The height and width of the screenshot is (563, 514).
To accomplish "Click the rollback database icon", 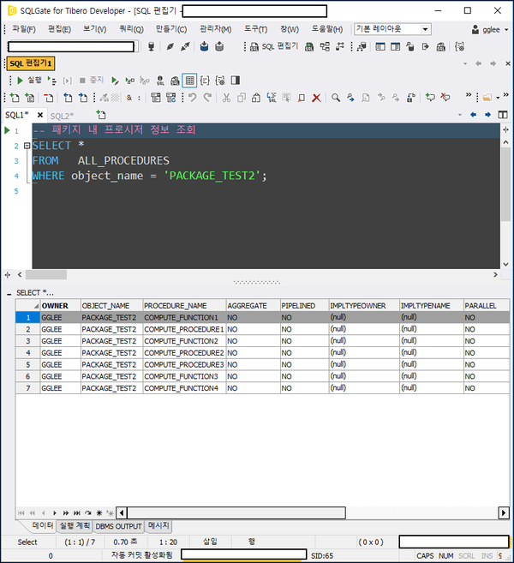I will (219, 46).
